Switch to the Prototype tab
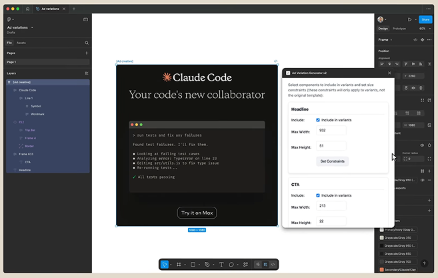Viewport: 438px width, 278px height. [x=399, y=29]
